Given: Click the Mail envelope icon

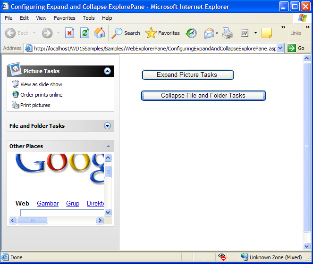Looking at the screenshot, I should pos(209,33).
